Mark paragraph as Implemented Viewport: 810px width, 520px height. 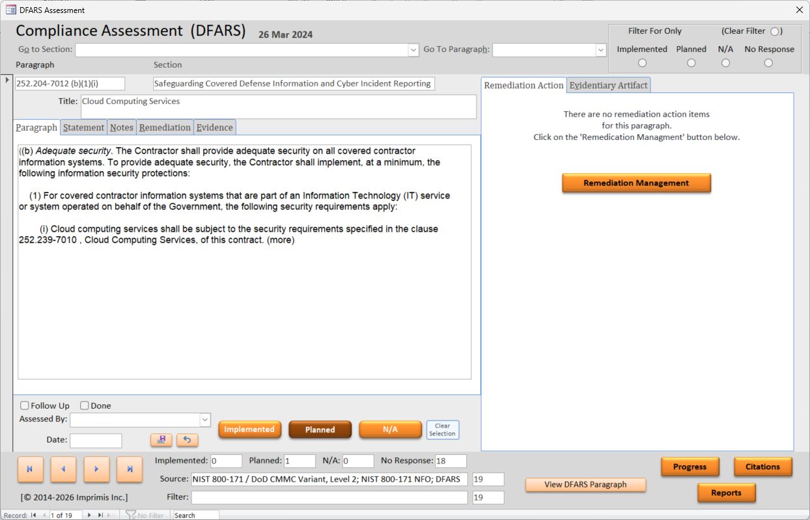pos(249,430)
